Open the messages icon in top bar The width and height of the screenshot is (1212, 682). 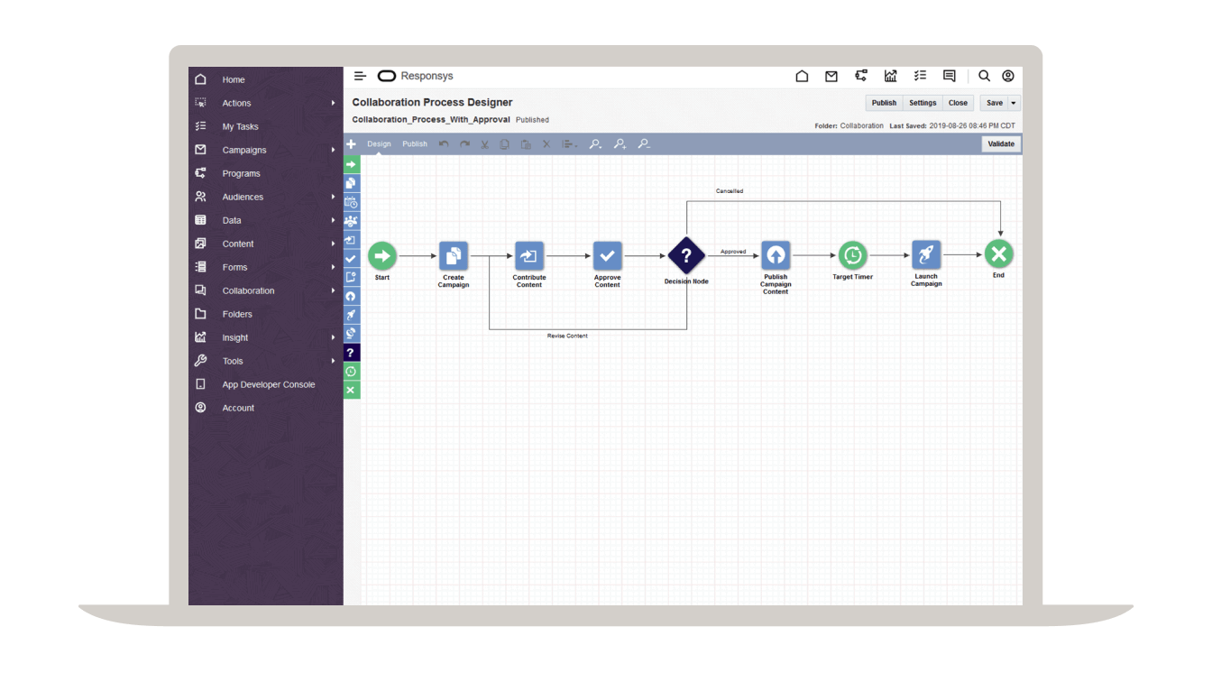[x=950, y=77]
